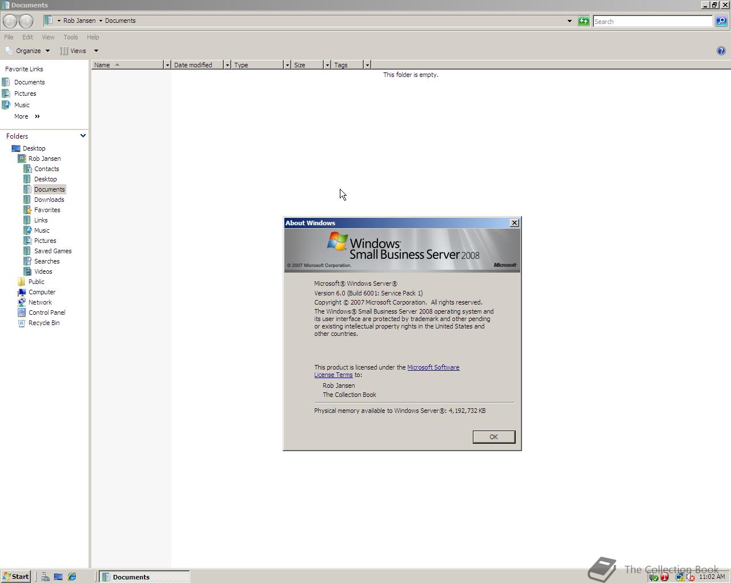
Task: Open Pictures in Favorite Links
Action: coord(25,94)
